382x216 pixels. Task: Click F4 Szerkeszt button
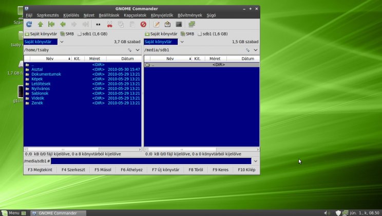73,170
